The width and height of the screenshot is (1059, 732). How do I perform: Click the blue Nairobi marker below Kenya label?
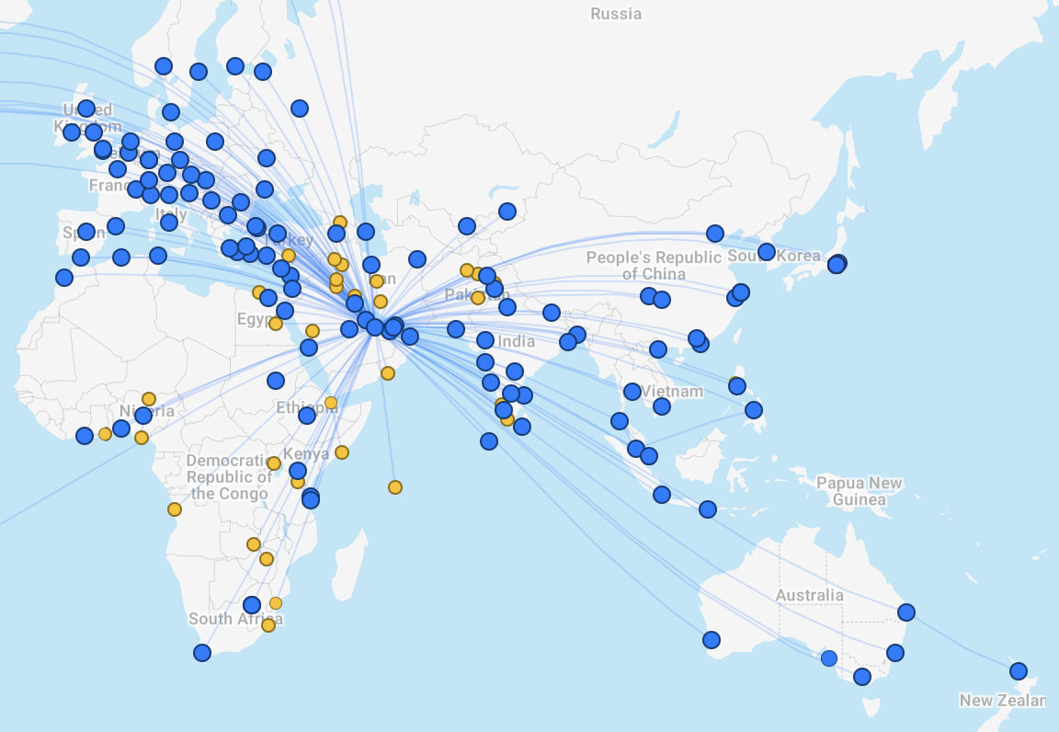(298, 471)
